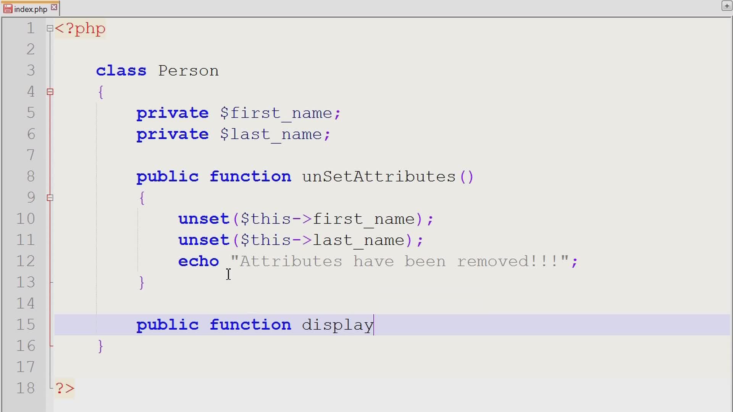This screenshot has height=412, width=733.
Task: Click the first unset keyword on line 10
Action: click(203, 219)
